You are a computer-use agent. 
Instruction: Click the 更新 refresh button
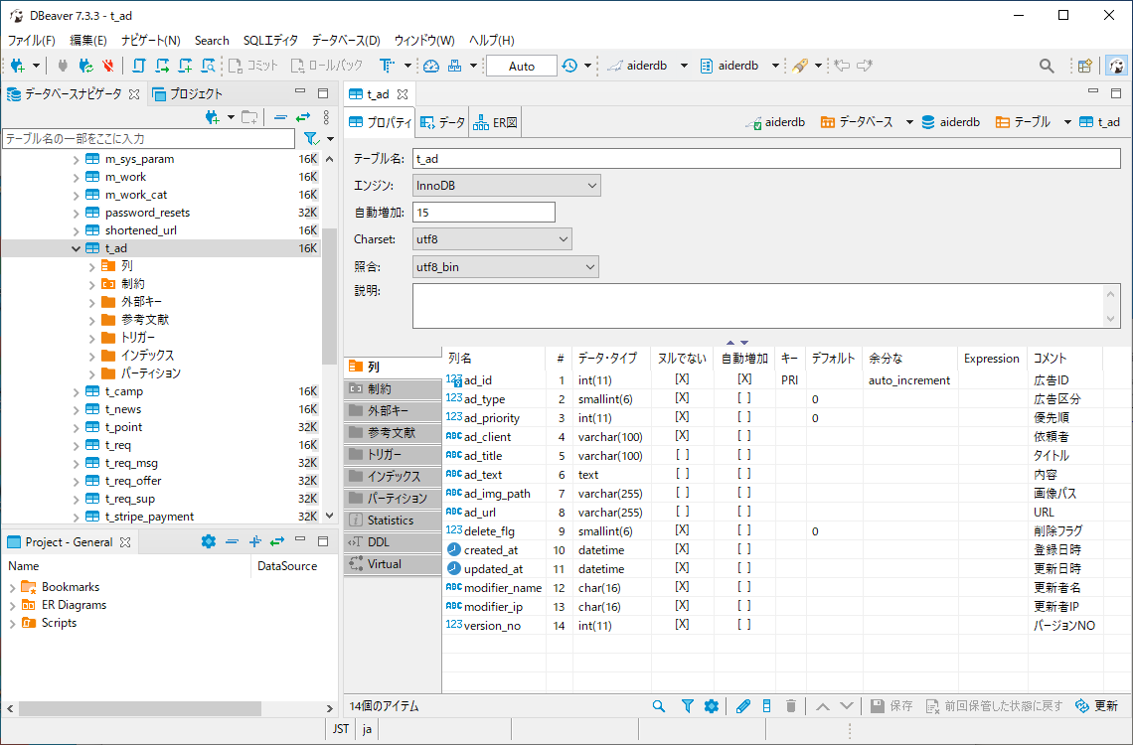pos(1096,706)
